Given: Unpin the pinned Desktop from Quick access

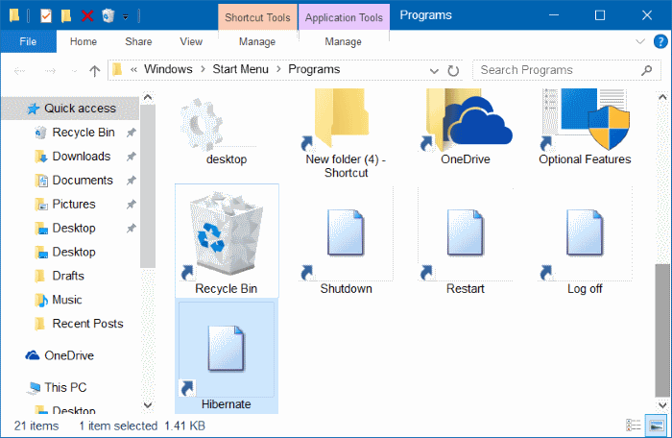Looking at the screenshot, I should 131,229.
